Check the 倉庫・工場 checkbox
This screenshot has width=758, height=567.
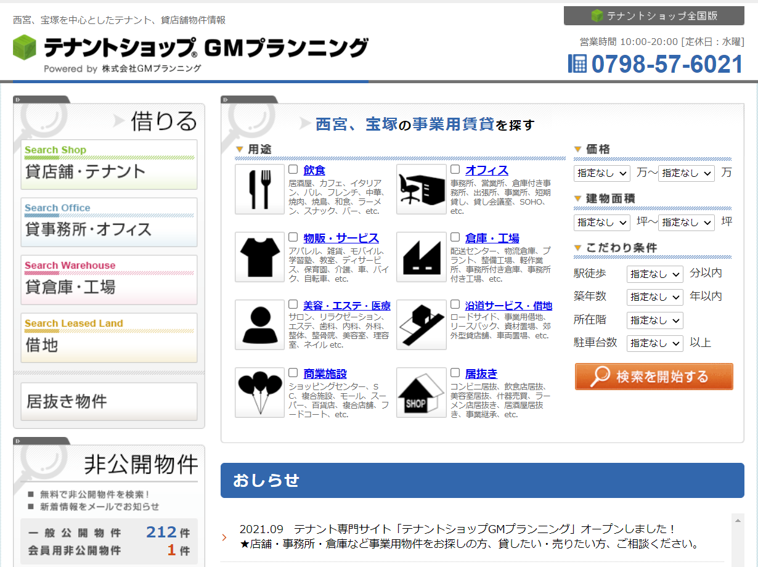455,237
